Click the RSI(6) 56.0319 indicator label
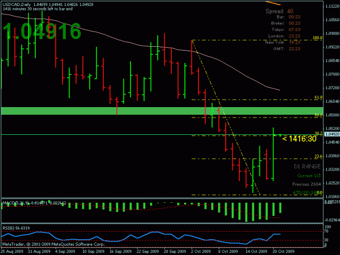Image resolution: width=340 pixels, height=255 pixels. [x=16, y=228]
